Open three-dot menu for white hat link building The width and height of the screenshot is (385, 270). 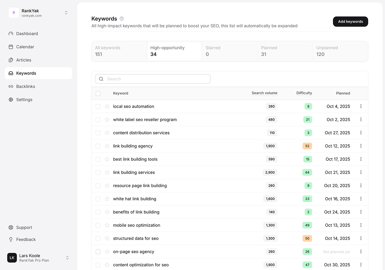(x=361, y=199)
